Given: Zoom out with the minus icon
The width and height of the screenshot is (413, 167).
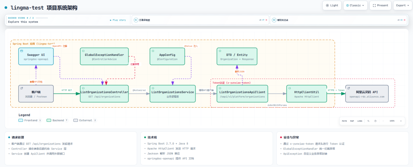Looking at the screenshot, I should [x=383, y=121].
